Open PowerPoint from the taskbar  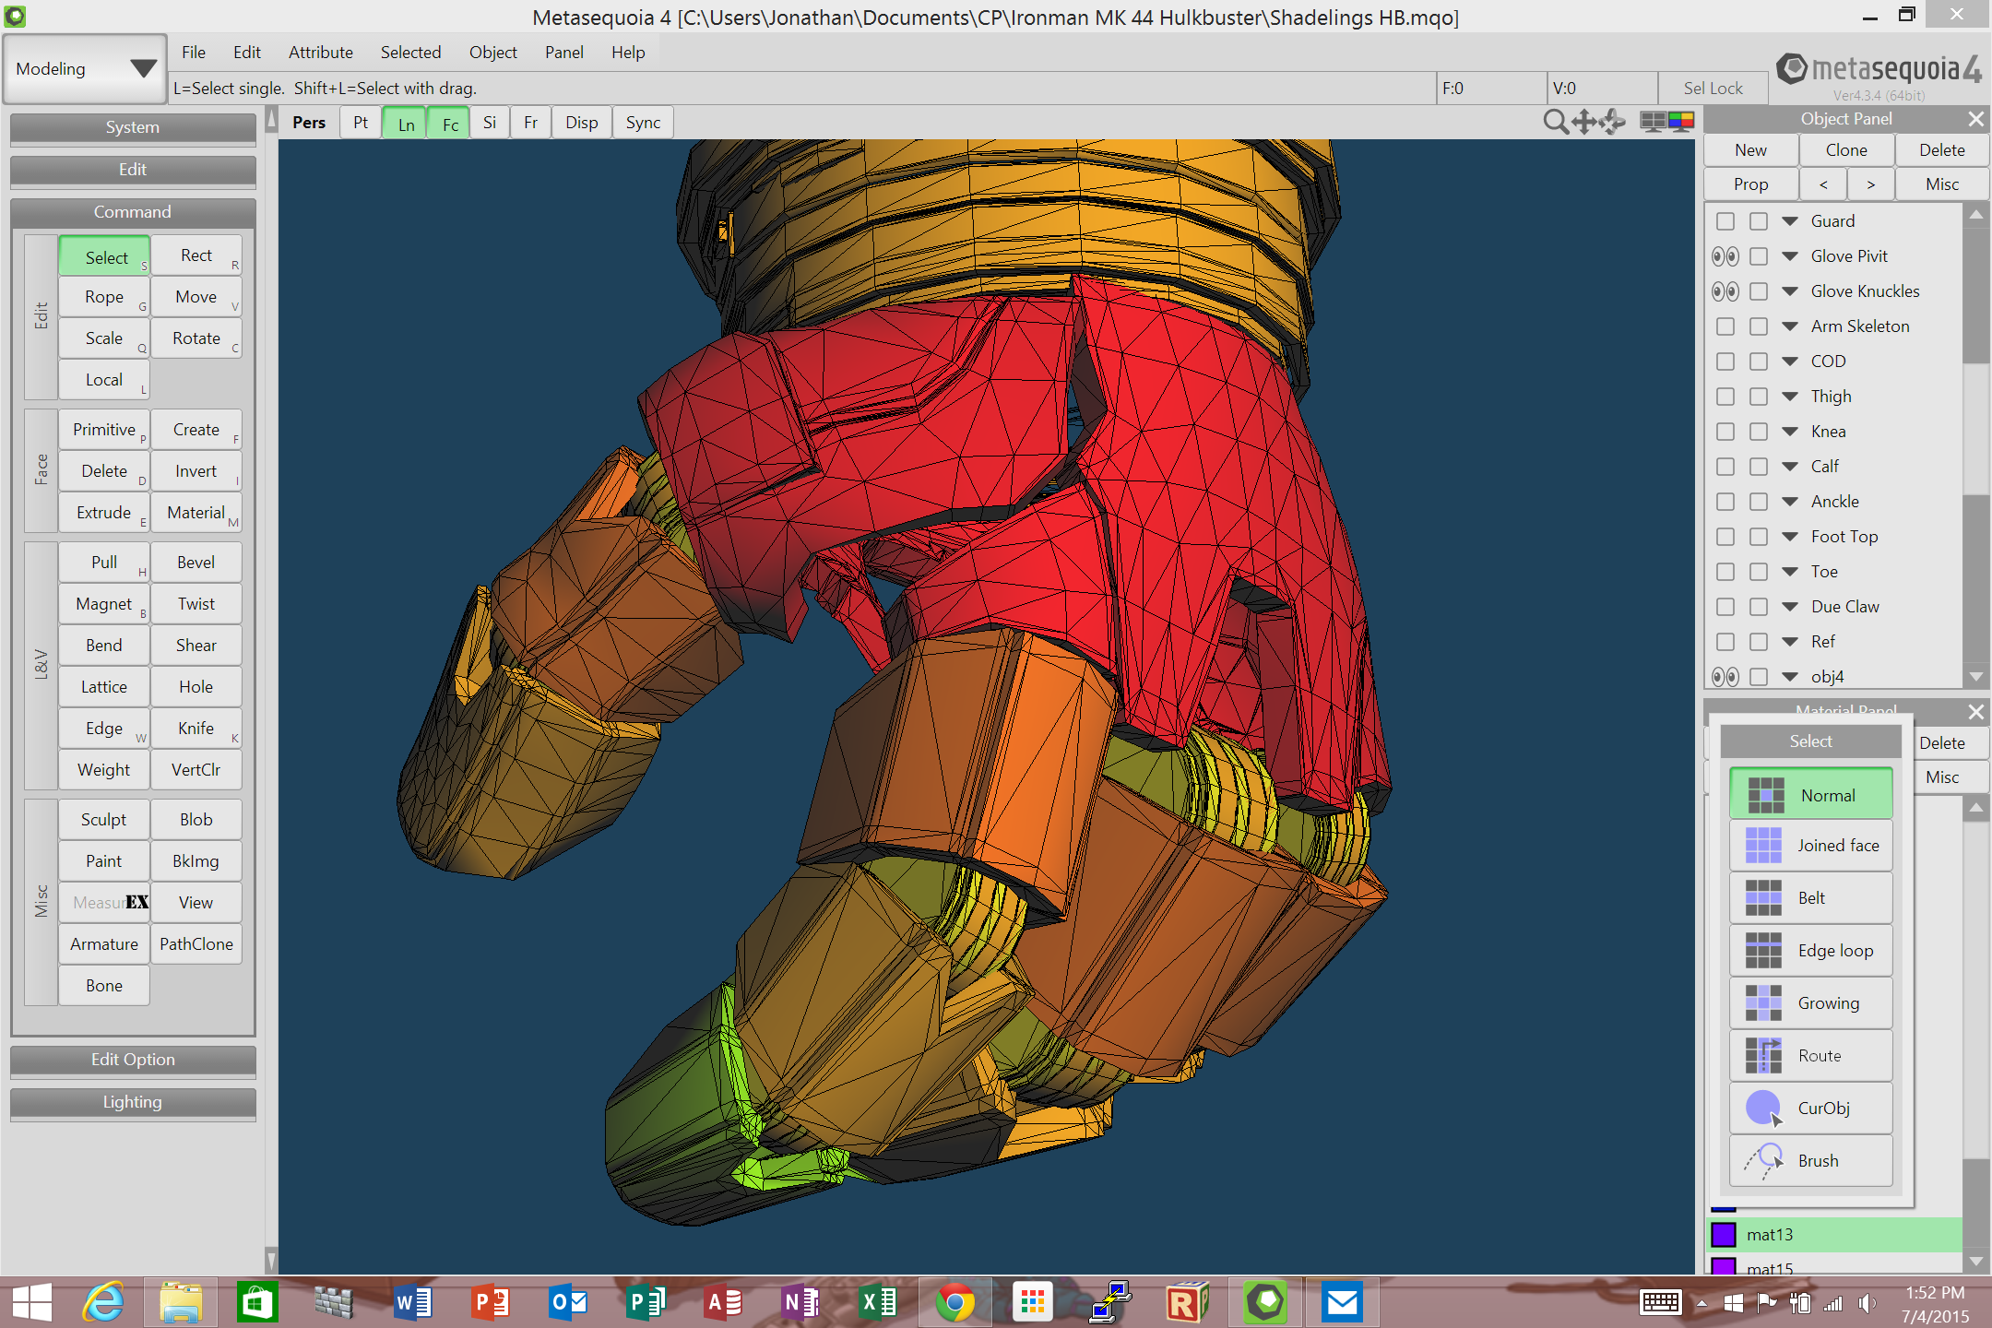[x=491, y=1302]
